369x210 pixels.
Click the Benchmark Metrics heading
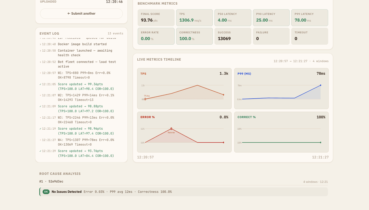(x=157, y=4)
